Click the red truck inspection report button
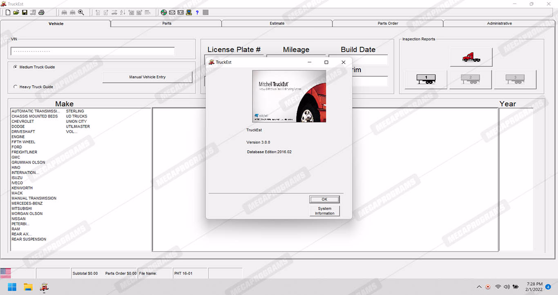Image resolution: width=558 pixels, height=295 pixels. (471, 57)
